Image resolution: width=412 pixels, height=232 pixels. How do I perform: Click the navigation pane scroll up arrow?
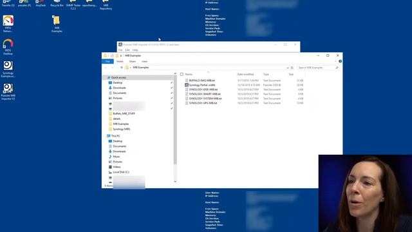tap(175, 73)
